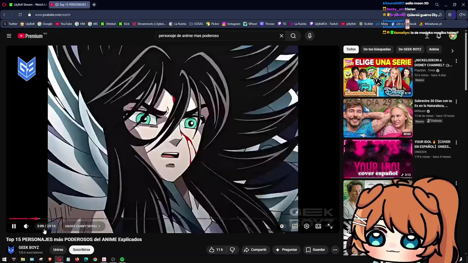Switch to theater mode
Viewport: 468px width, 263px height.
(x=318, y=226)
